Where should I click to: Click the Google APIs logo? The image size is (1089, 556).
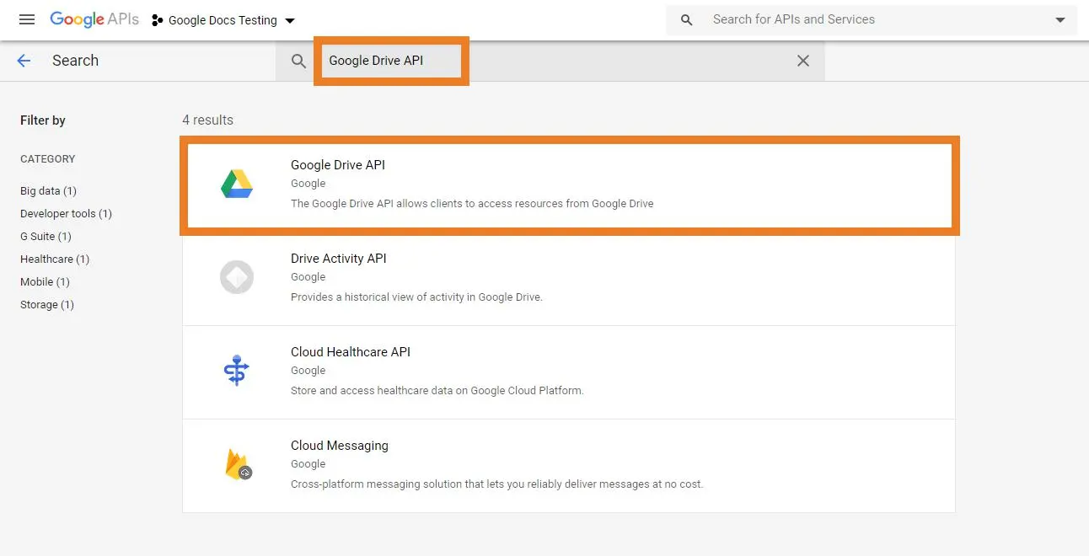click(x=94, y=19)
